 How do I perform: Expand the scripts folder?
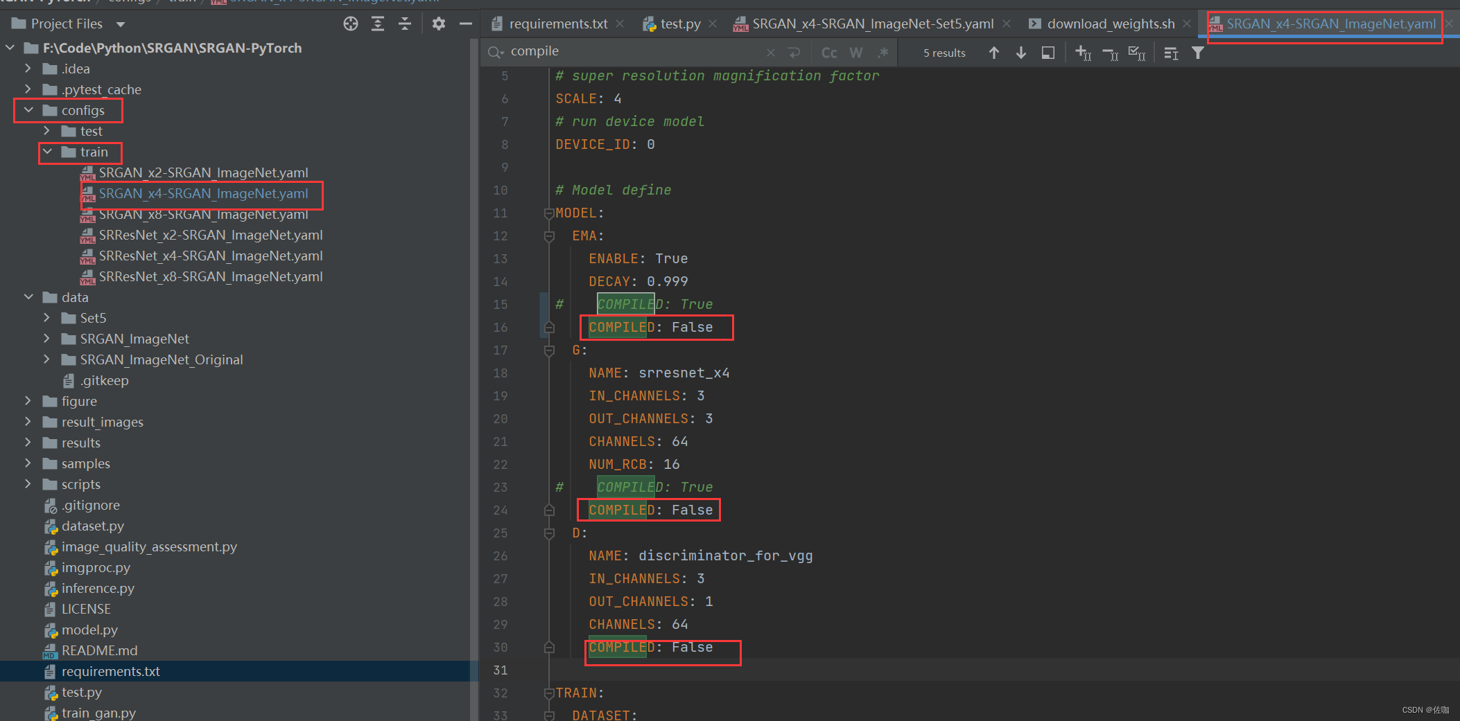[28, 484]
